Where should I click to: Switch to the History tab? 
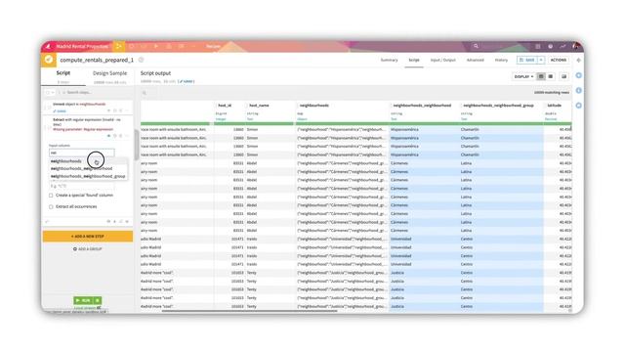501,60
